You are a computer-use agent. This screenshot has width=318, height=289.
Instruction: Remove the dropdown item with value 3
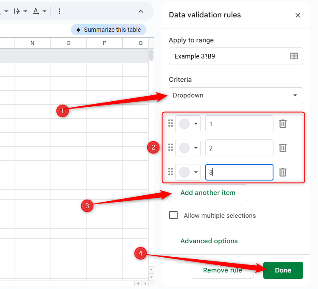[x=283, y=172]
